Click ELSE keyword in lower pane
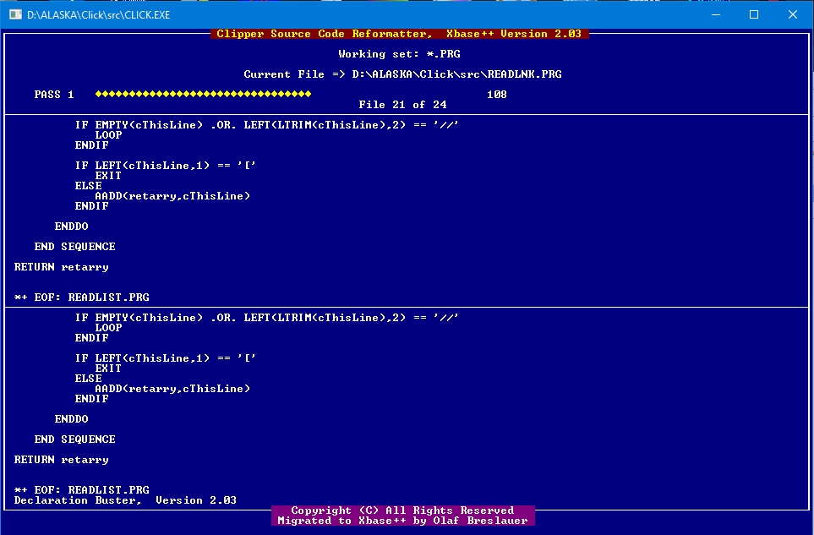 coord(88,379)
